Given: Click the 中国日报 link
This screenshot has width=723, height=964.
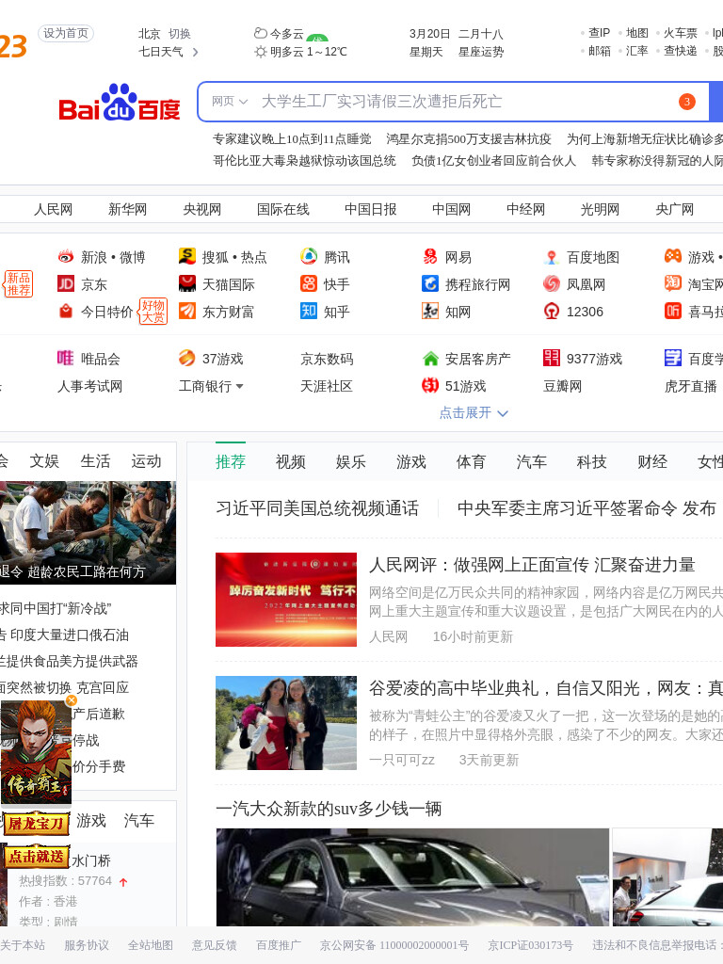Looking at the screenshot, I should (x=370, y=210).
